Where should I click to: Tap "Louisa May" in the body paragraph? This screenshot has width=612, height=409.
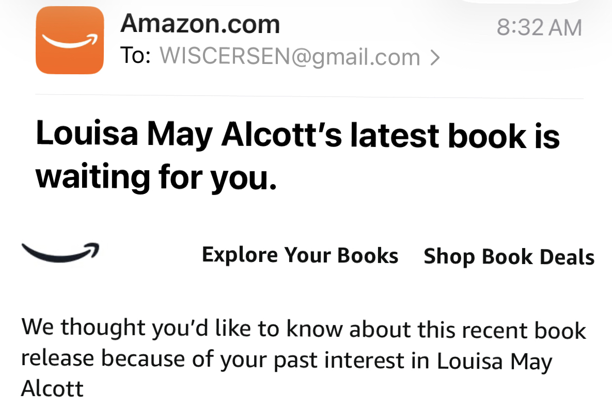pos(494,361)
